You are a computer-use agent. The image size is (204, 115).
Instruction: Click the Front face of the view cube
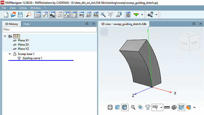pyautogui.click(x=184, y=43)
